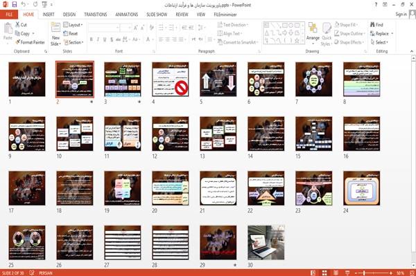
Task: Click the Save icon in quick access toolbar
Action: point(15,5)
